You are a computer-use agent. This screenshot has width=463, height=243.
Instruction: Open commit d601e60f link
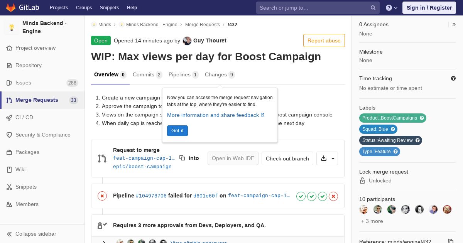(206, 196)
